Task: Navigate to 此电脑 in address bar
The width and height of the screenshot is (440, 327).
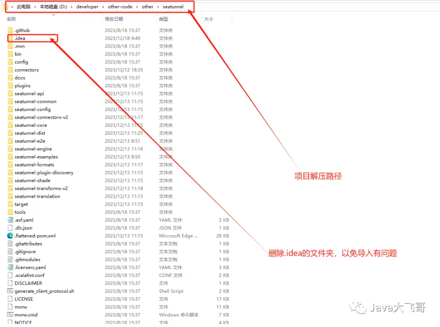Action: click(x=24, y=7)
